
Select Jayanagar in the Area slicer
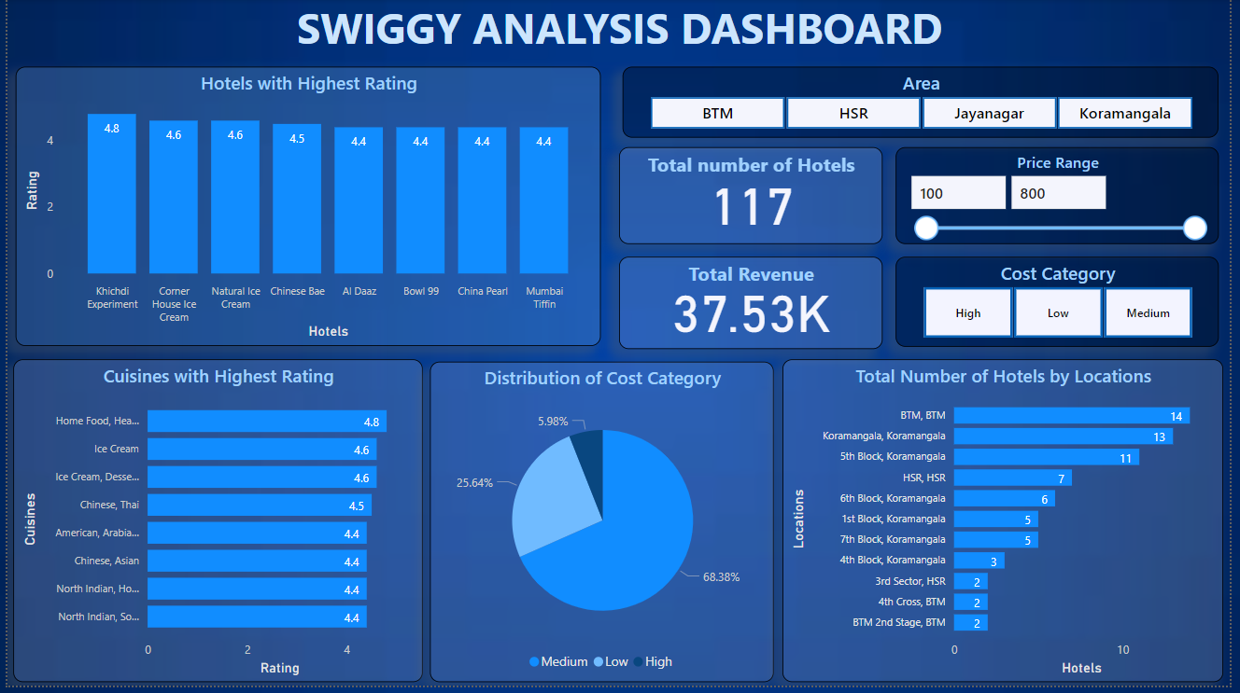pos(989,112)
